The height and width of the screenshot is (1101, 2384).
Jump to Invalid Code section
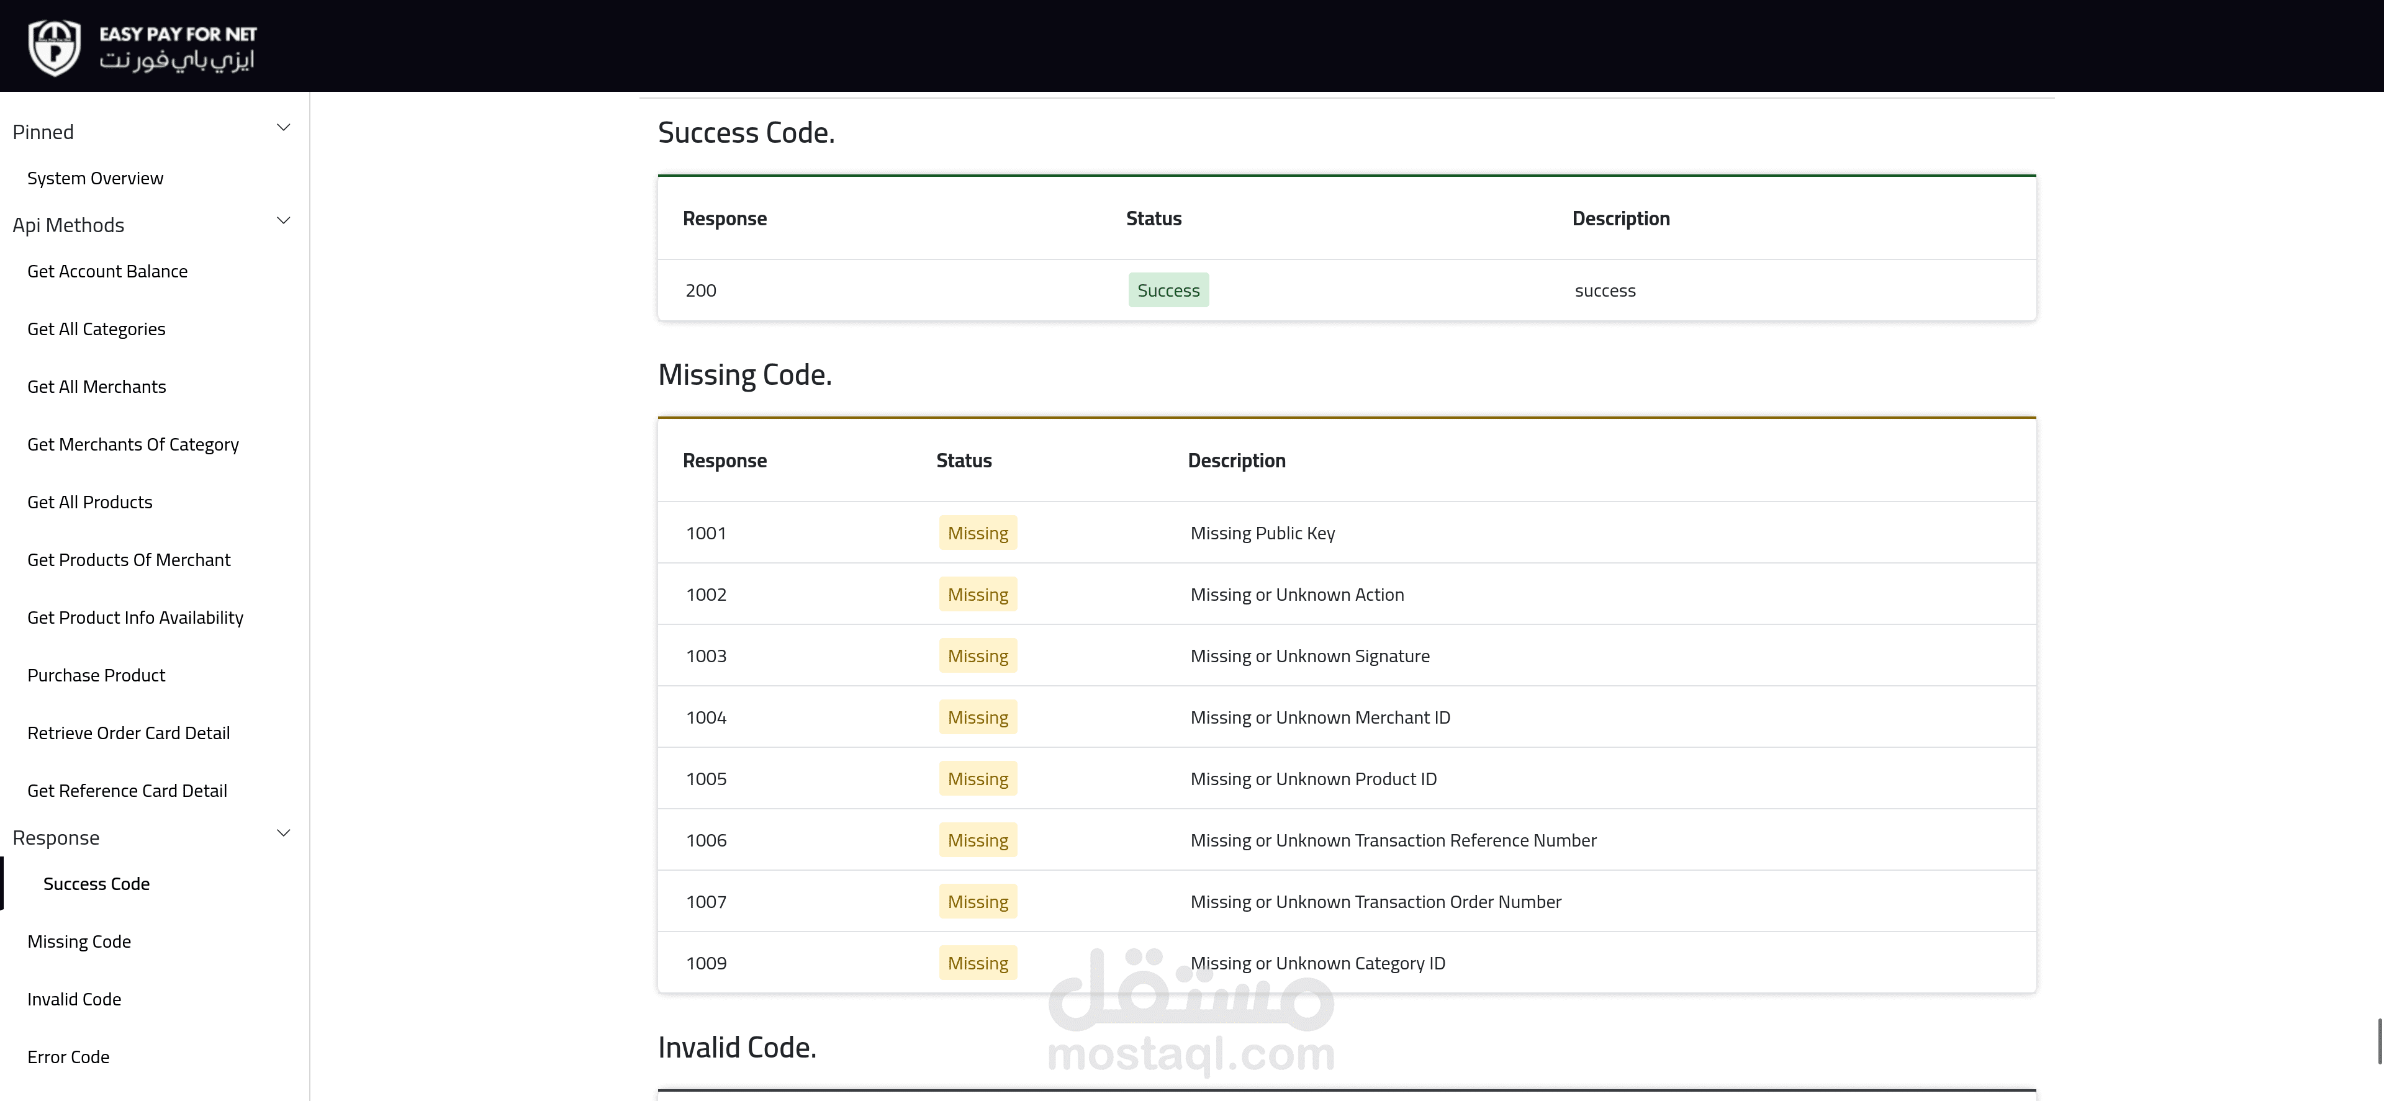74,999
